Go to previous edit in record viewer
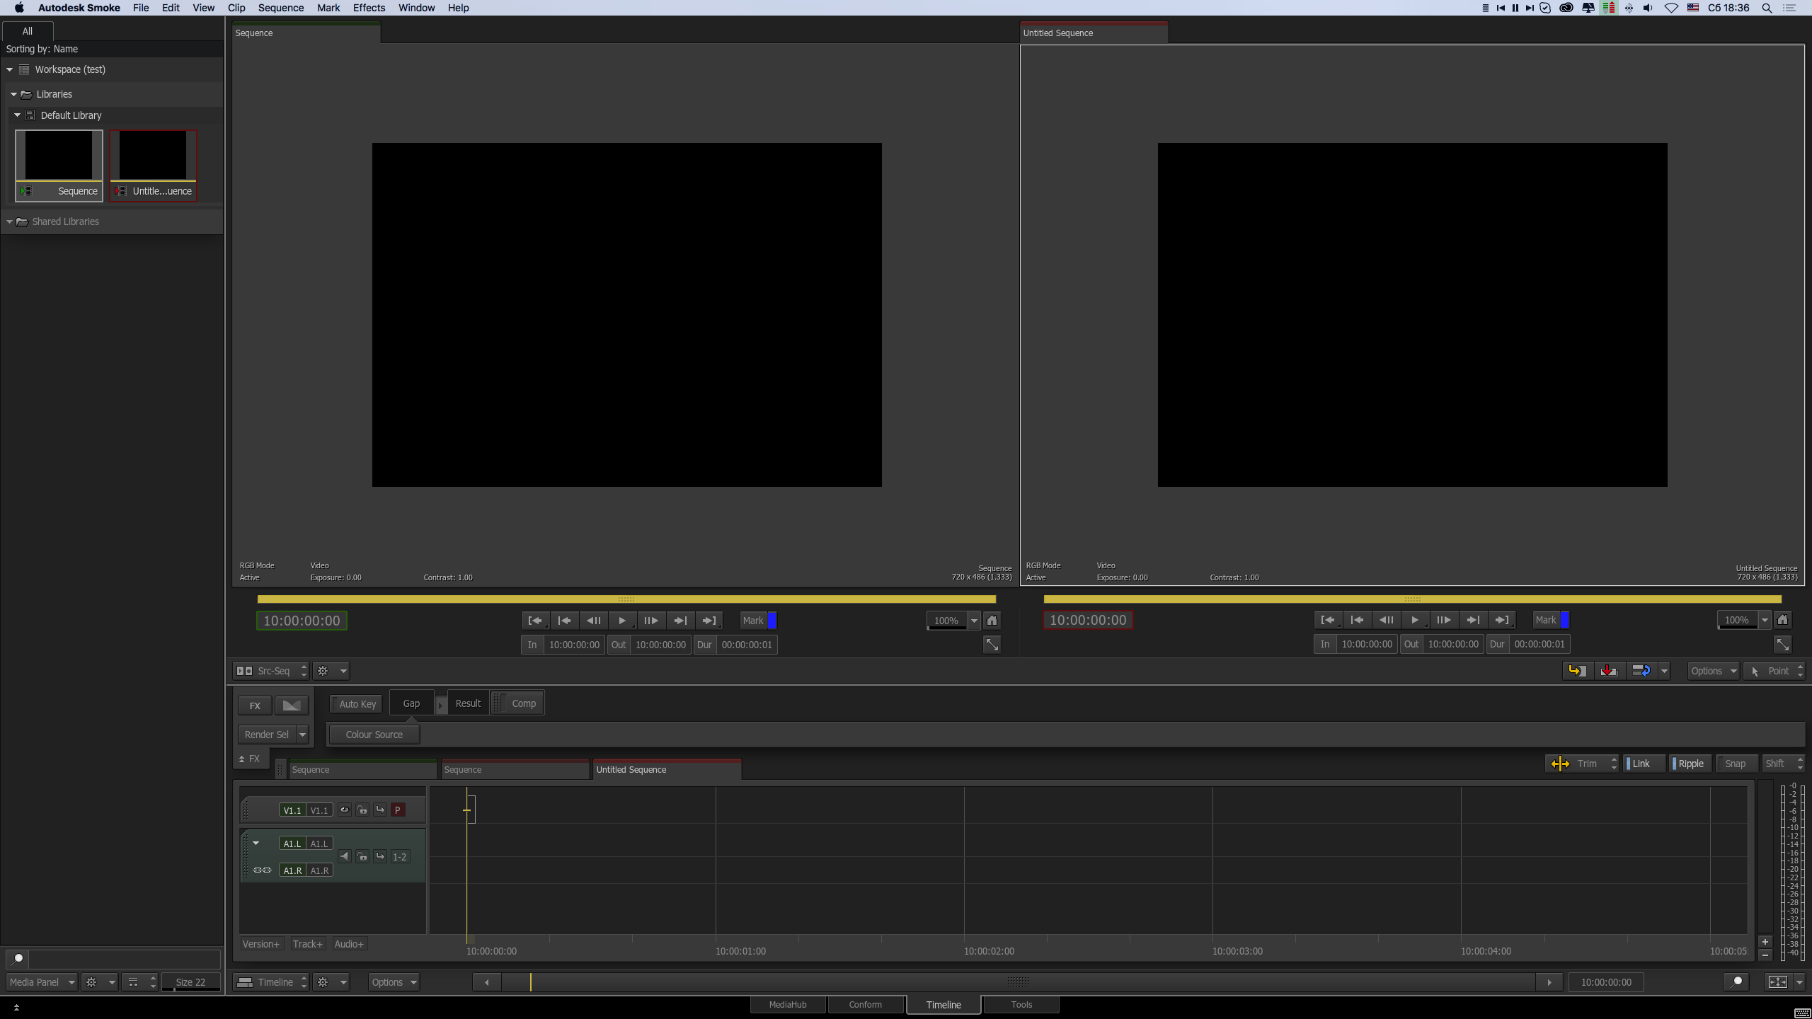 click(x=1357, y=620)
